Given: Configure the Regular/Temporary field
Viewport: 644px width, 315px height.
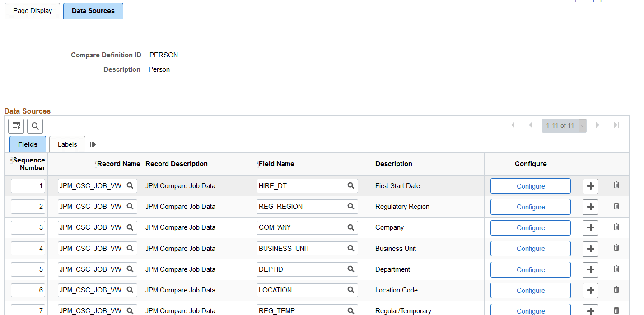Looking at the screenshot, I should pyautogui.click(x=530, y=311).
